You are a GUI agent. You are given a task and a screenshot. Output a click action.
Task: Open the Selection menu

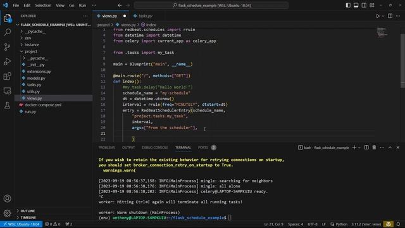pos(43,5)
